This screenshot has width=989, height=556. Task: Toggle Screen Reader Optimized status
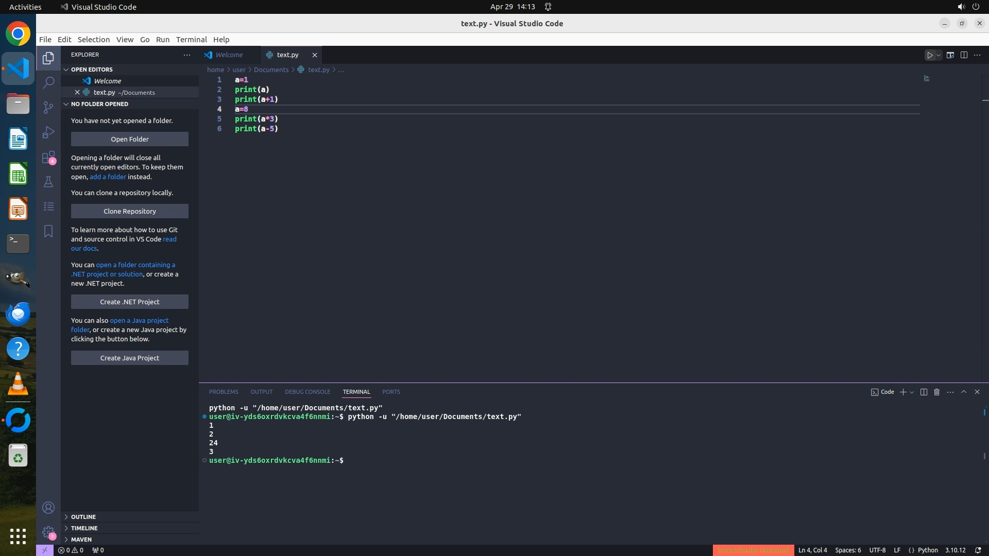tap(753, 550)
